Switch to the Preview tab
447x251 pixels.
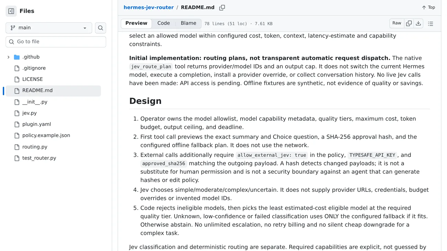(136, 23)
